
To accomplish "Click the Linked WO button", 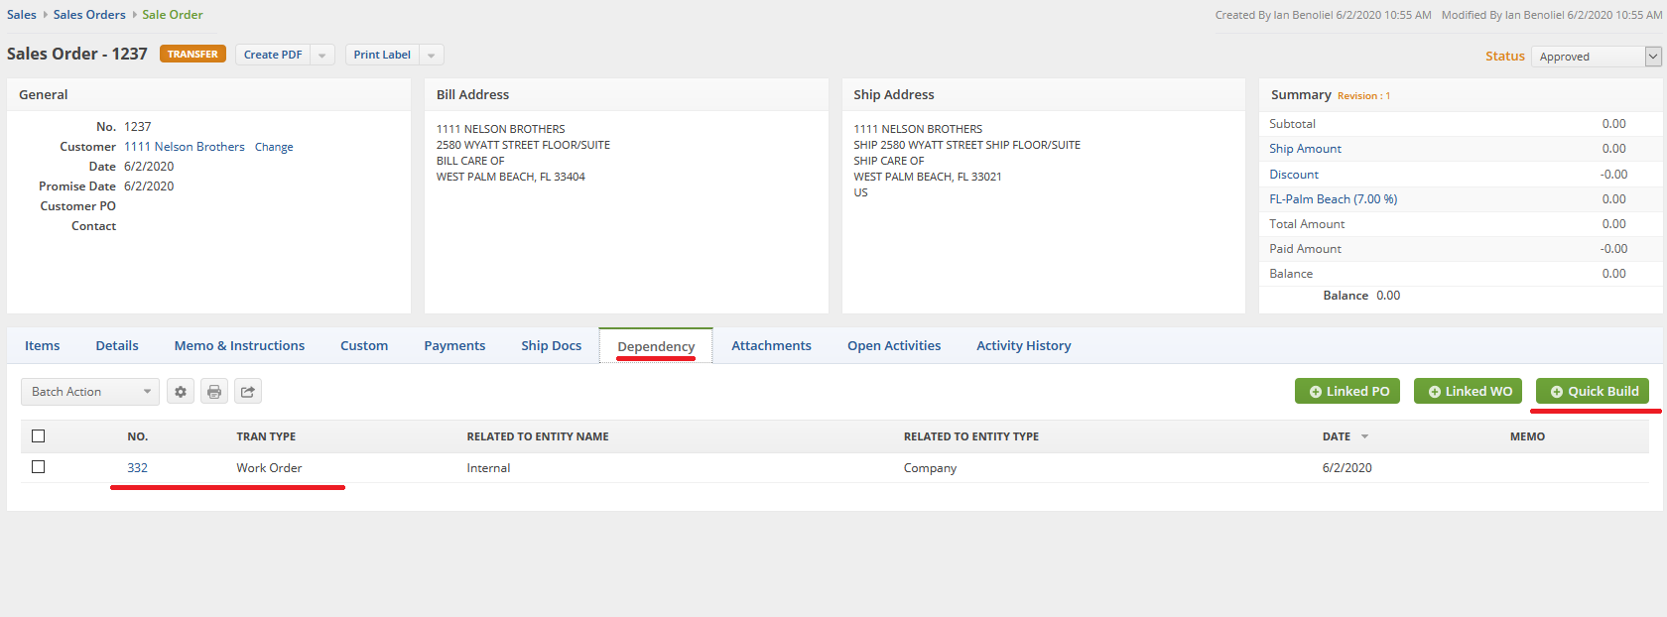I will [x=1470, y=391].
